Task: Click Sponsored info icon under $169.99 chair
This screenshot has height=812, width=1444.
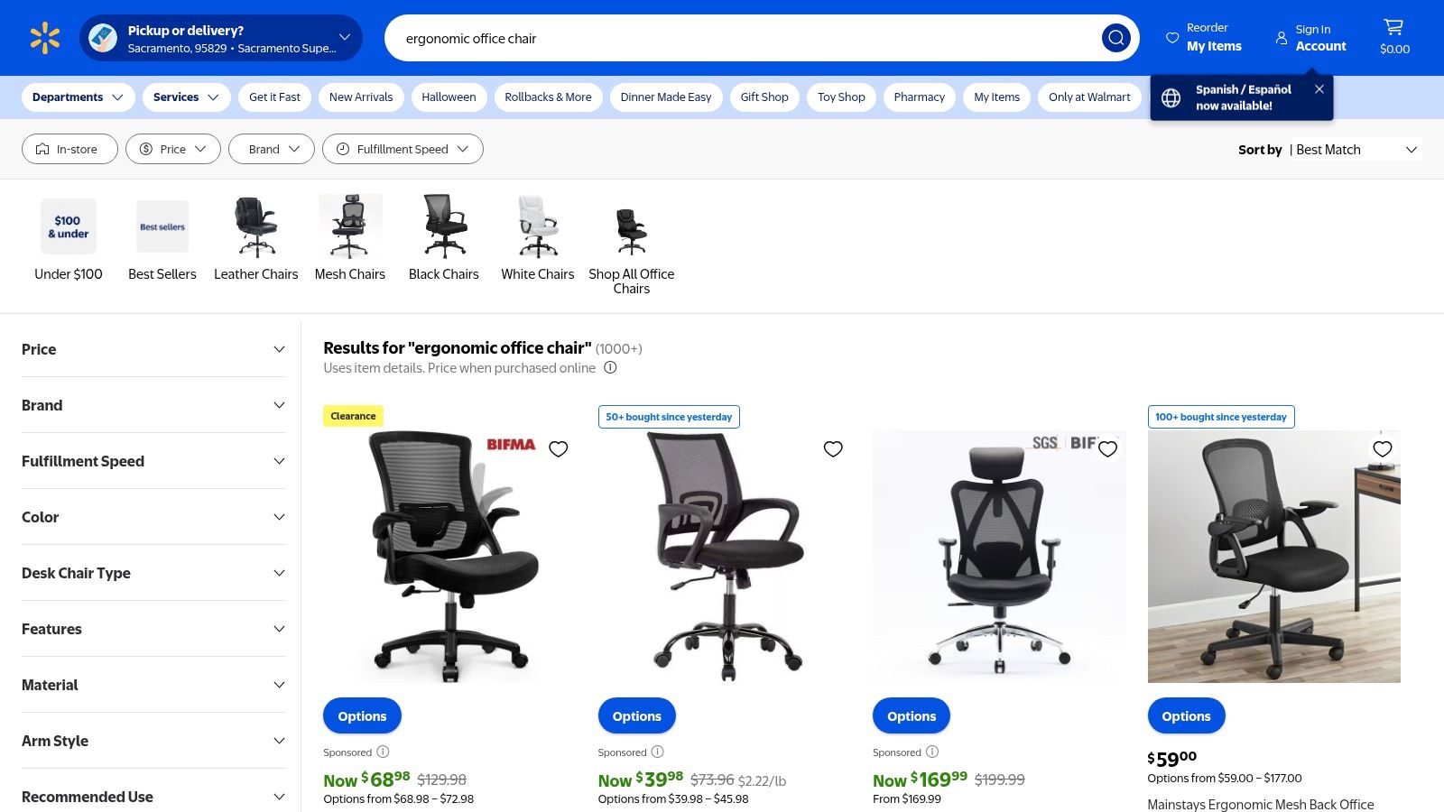Action: (932, 752)
